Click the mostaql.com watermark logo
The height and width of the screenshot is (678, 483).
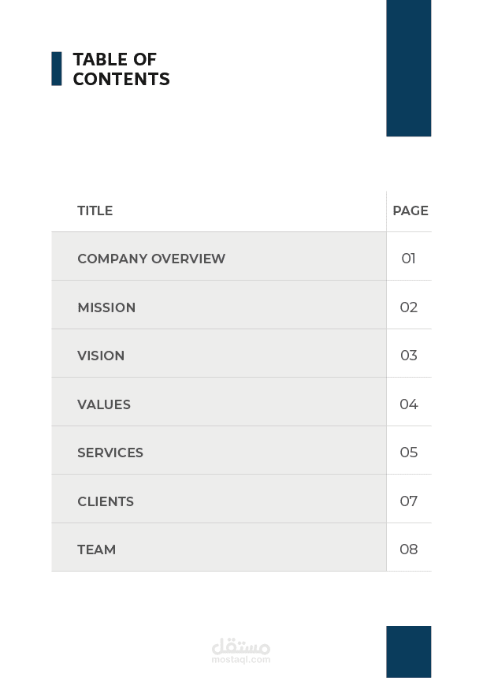point(241,650)
